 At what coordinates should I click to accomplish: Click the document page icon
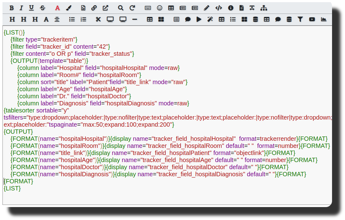(x=242, y=8)
